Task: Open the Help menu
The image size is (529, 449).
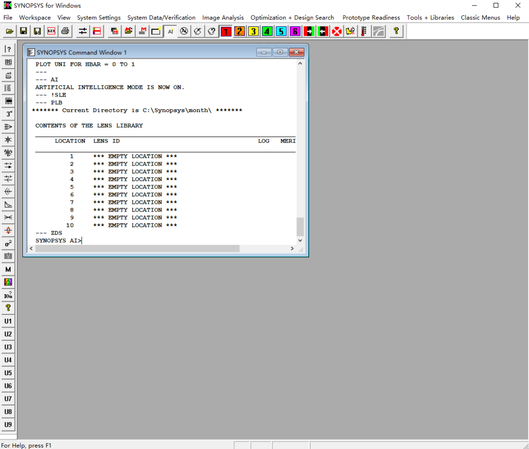Action: coord(513,18)
